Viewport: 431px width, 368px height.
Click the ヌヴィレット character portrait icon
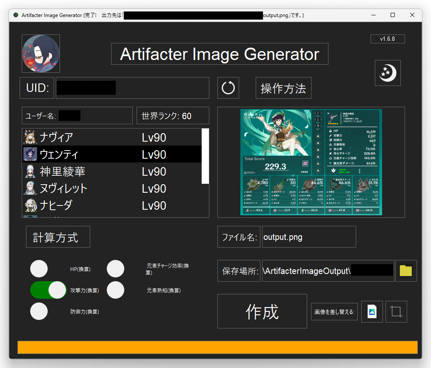pyautogui.click(x=30, y=188)
